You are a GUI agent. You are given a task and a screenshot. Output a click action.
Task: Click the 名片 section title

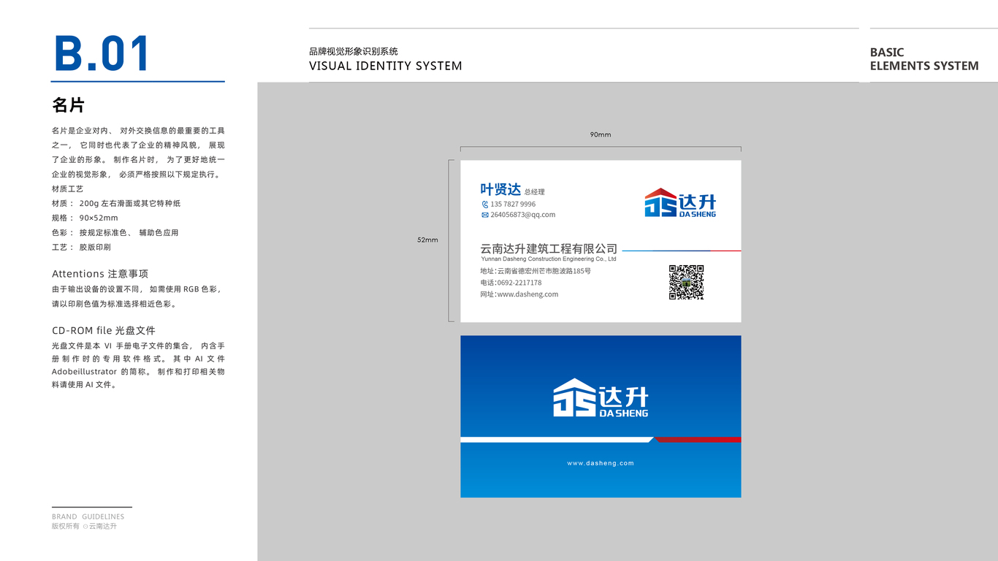(68, 105)
